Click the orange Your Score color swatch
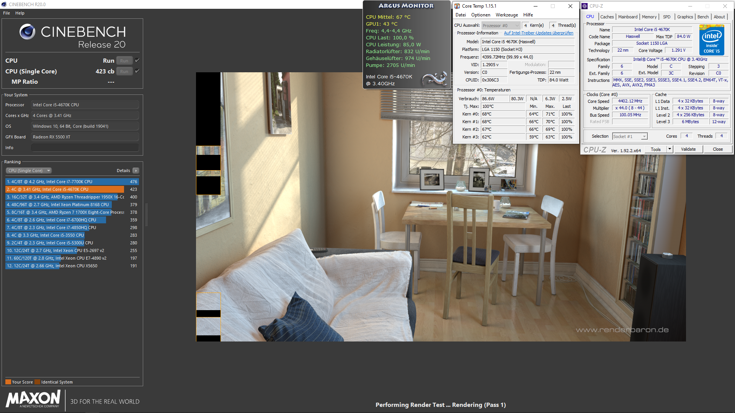Screen dimensions: 735x413 click(x=8, y=382)
